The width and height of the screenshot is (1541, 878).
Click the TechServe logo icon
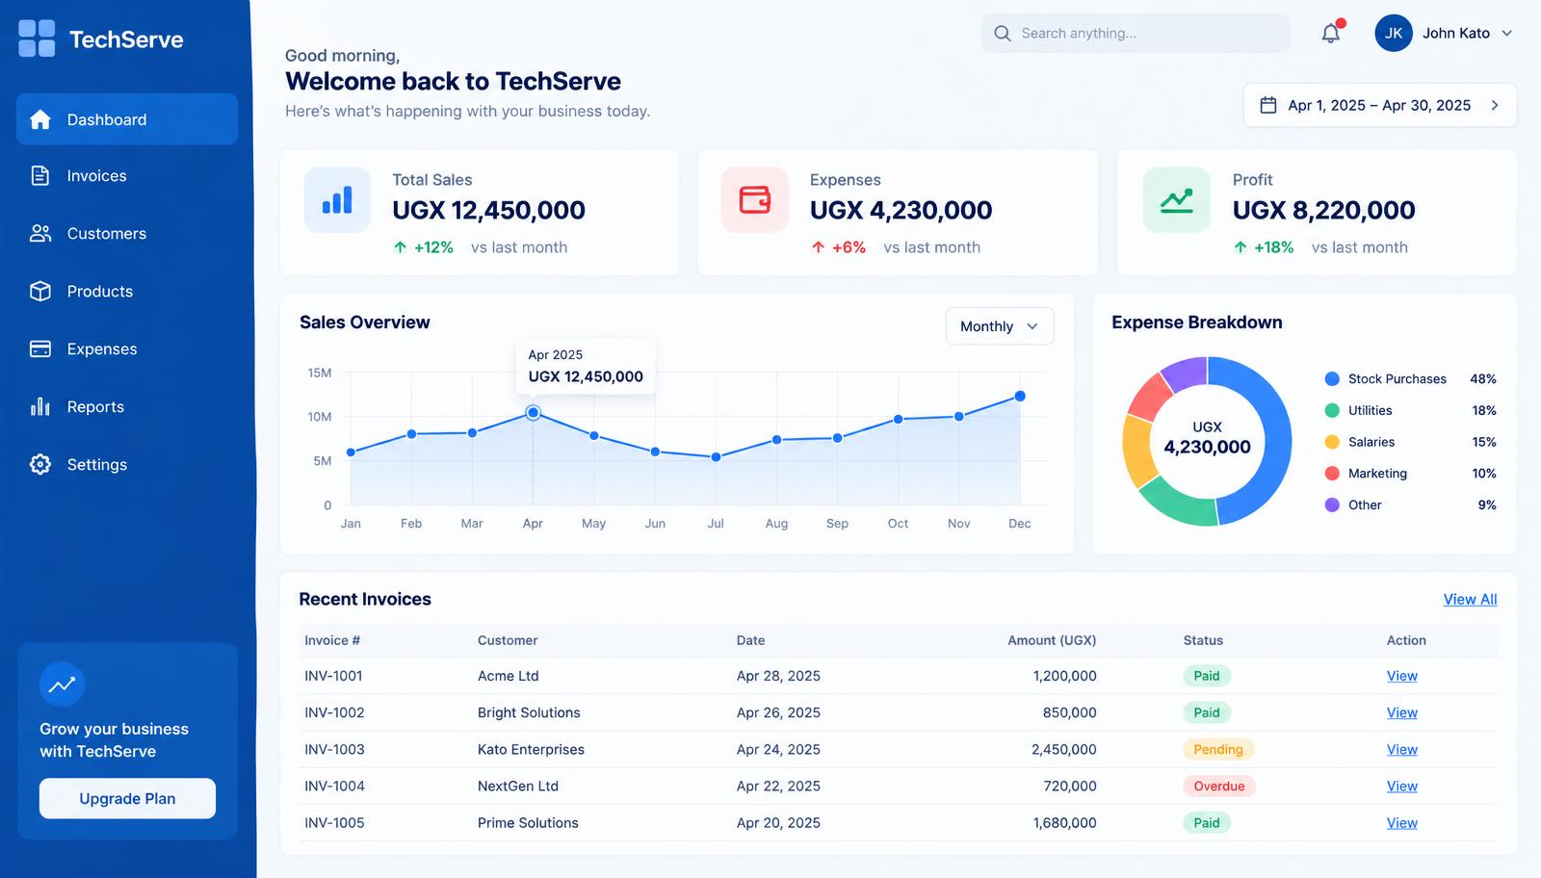pos(37,39)
